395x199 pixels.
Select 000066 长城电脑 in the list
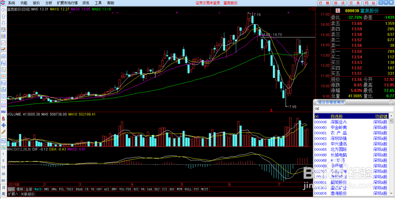[x=352, y=155]
